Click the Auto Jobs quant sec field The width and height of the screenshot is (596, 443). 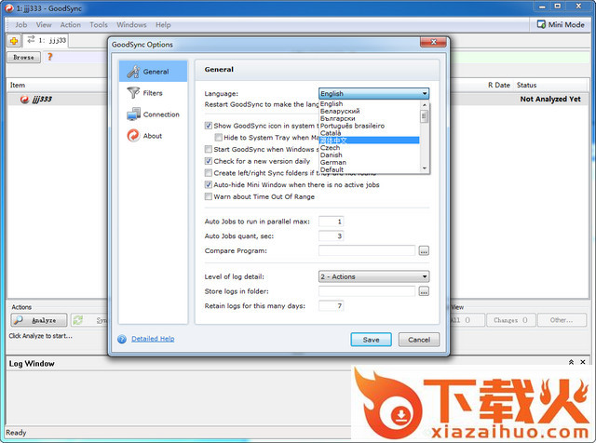point(332,236)
